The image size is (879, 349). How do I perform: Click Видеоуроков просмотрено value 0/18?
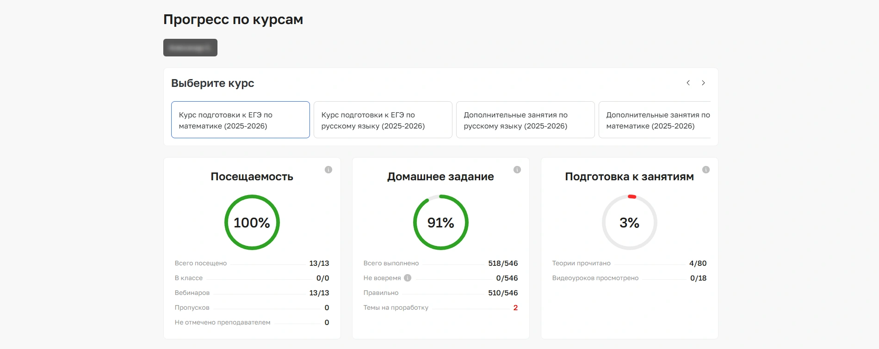pos(698,278)
